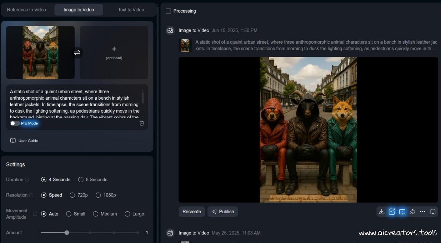Select 4 Seconds duration
This screenshot has width=441, height=243.
coord(56,180)
